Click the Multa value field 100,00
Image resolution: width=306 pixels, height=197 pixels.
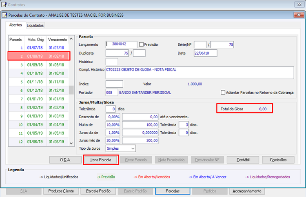(x=140, y=125)
